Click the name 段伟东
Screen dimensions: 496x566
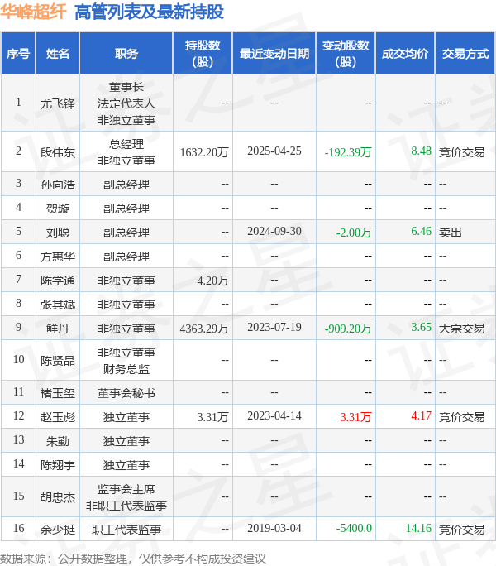click(57, 152)
